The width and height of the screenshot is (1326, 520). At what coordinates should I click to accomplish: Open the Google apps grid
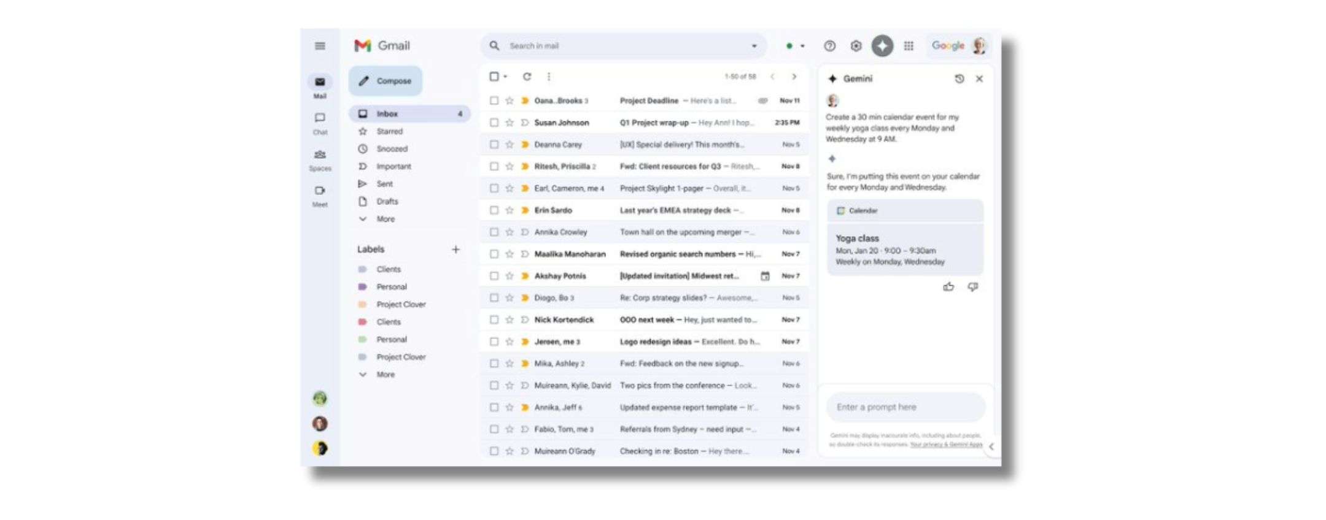909,46
